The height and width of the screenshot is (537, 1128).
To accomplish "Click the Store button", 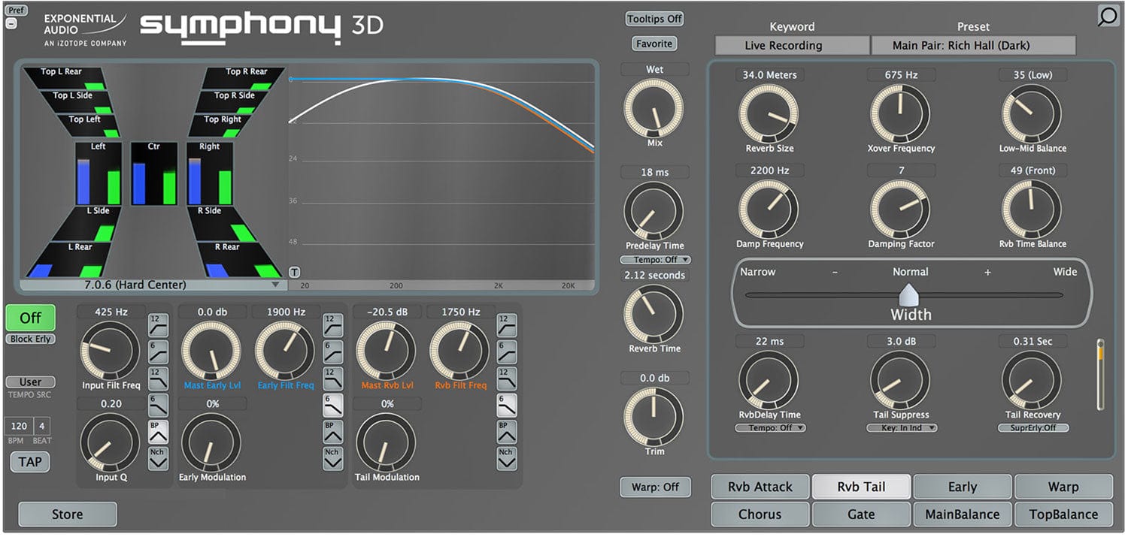I will (68, 514).
